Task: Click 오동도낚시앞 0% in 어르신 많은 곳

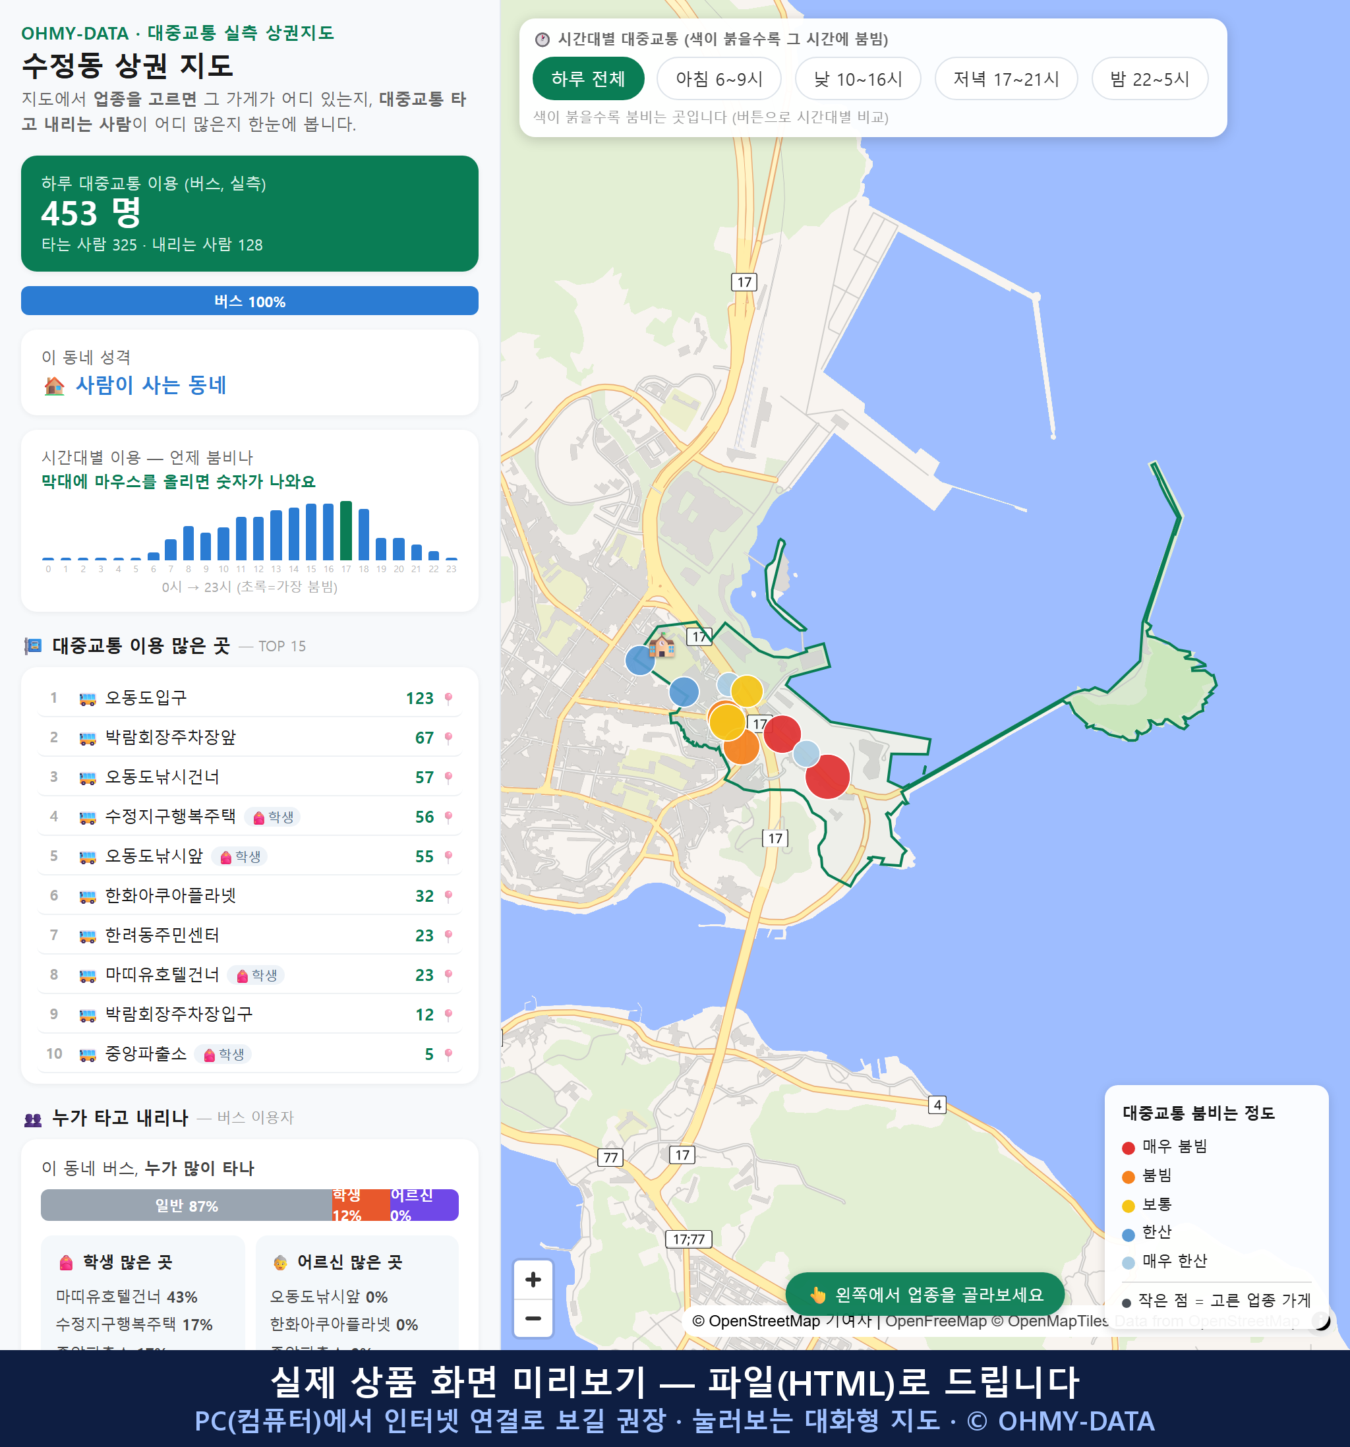Action: pos(329,1297)
